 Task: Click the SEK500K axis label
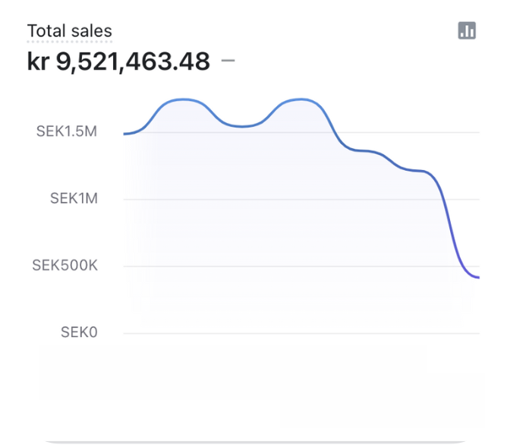coord(65,266)
